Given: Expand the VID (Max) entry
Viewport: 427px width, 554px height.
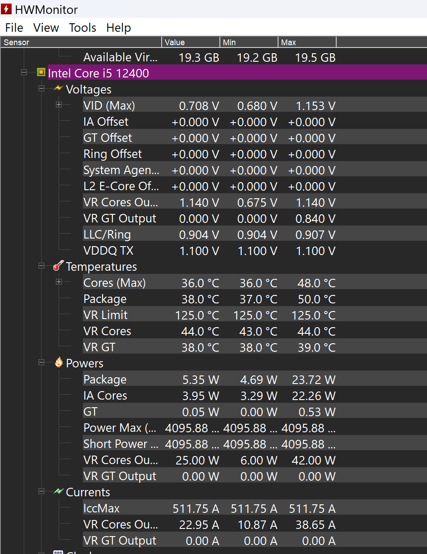Looking at the screenshot, I should tap(59, 104).
